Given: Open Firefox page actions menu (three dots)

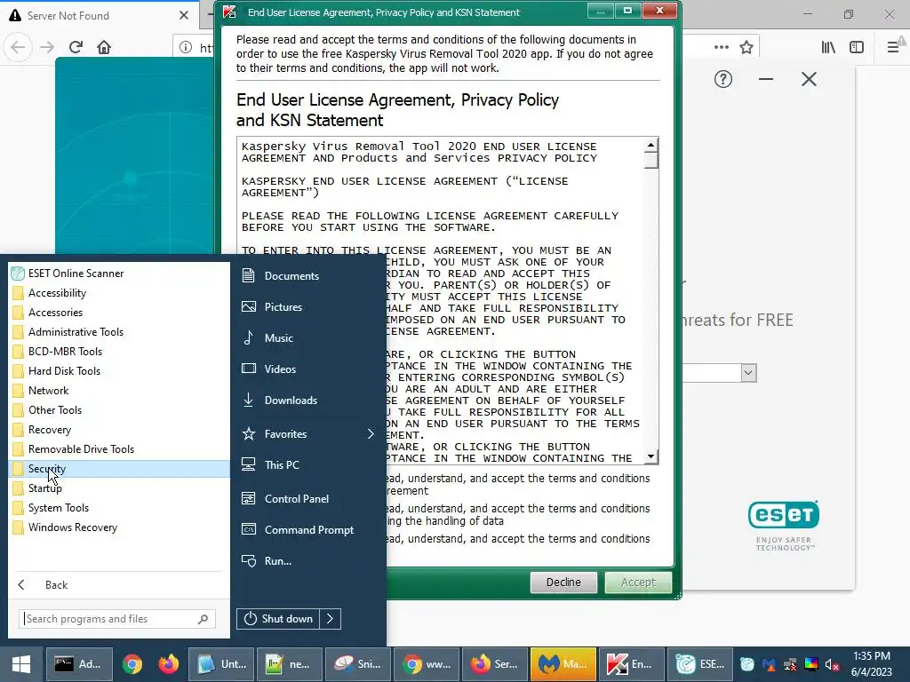Looking at the screenshot, I should pyautogui.click(x=722, y=47).
